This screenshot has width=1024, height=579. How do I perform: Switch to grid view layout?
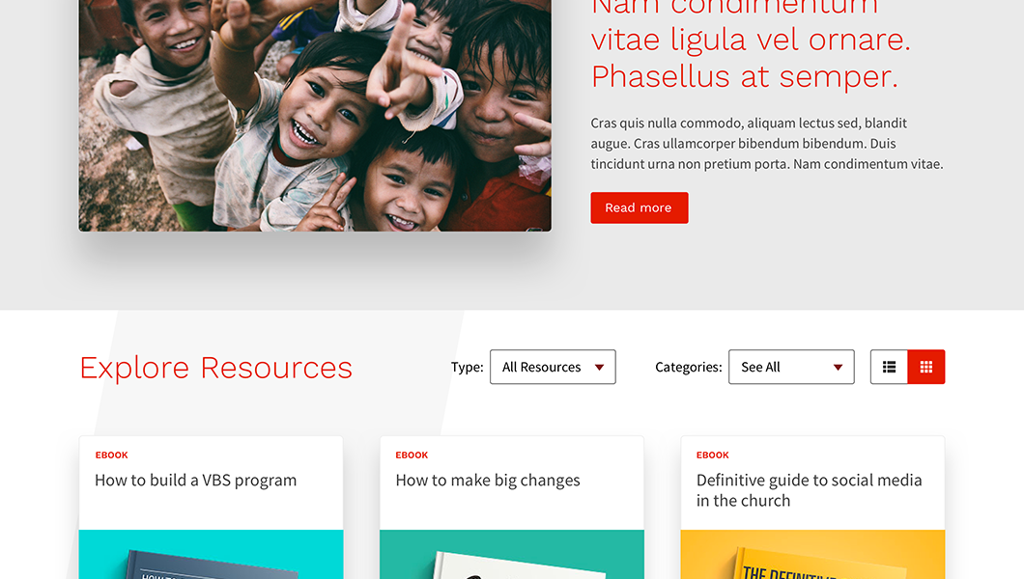click(x=926, y=367)
